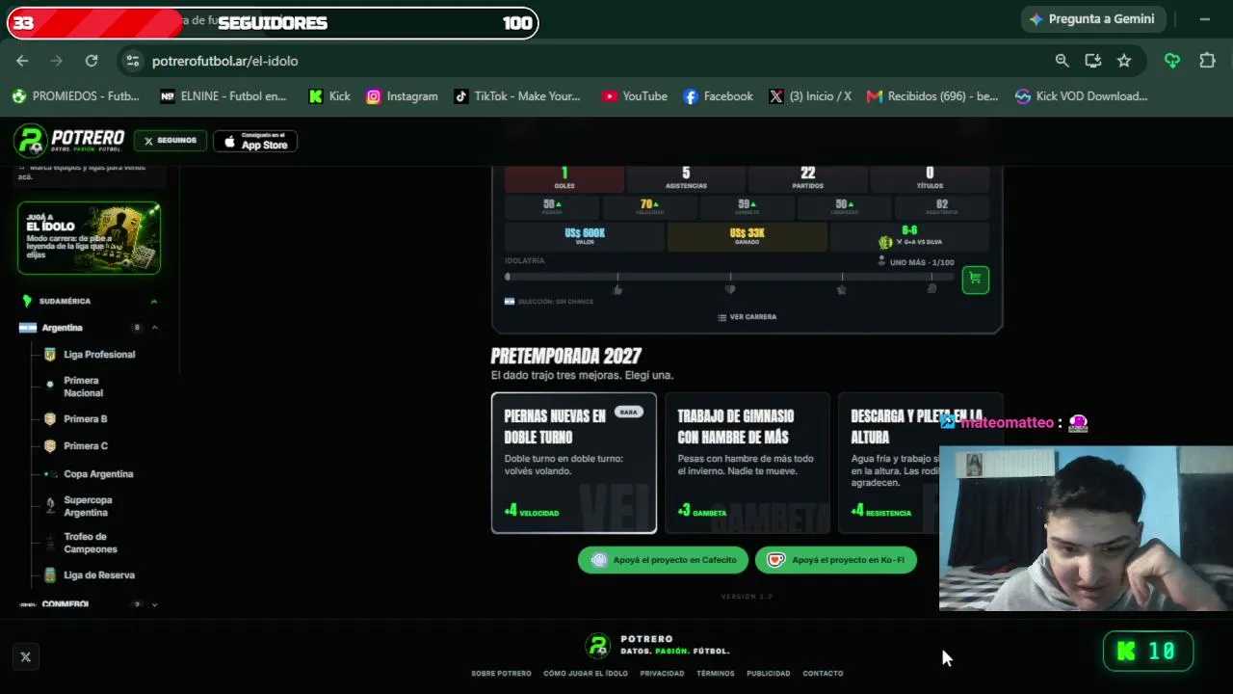Open Sobre Potrero footer link
This screenshot has width=1233, height=694.
tap(501, 674)
